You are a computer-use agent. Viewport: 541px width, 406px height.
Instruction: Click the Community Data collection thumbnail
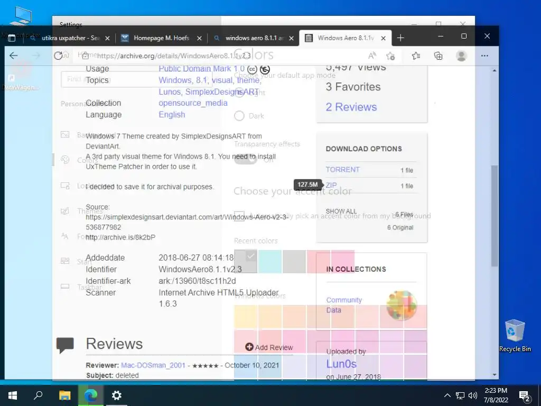[x=402, y=306]
